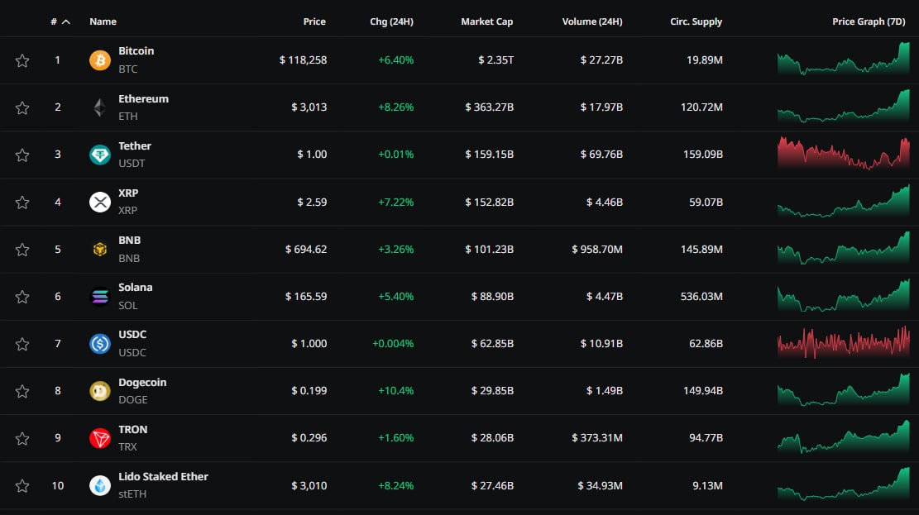Image resolution: width=919 pixels, height=515 pixels.
Task: Click the Ethereum diamond logo
Action: 99,107
